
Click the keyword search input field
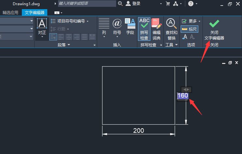click(87, 3)
